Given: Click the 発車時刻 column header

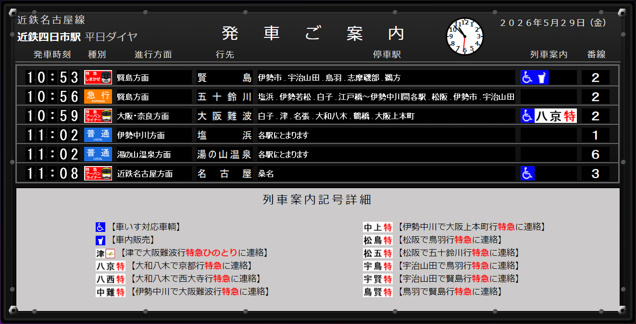Looking at the screenshot, I should pos(52,55).
